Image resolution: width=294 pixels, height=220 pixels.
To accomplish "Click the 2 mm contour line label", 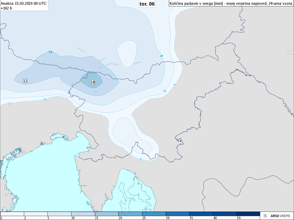I will [165, 91].
